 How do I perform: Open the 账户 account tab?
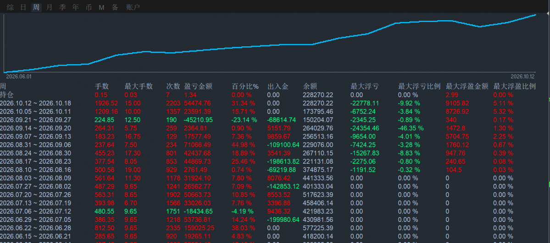(x=133, y=7)
